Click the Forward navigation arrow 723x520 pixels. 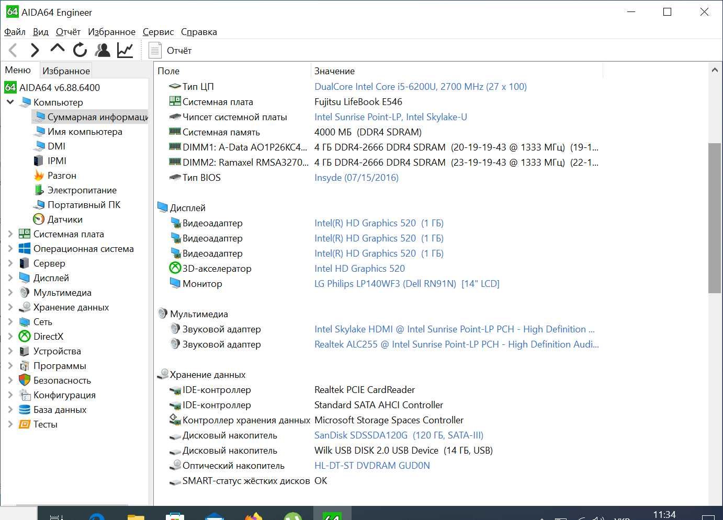pos(35,50)
